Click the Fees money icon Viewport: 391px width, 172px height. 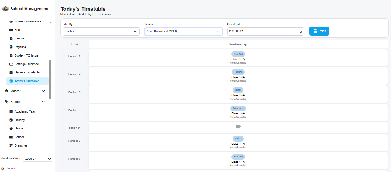11,30
